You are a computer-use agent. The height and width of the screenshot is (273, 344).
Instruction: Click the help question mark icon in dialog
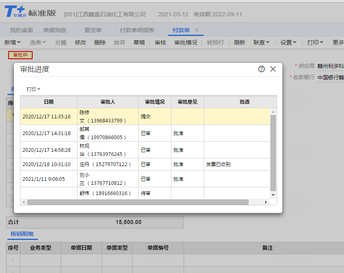pos(261,69)
